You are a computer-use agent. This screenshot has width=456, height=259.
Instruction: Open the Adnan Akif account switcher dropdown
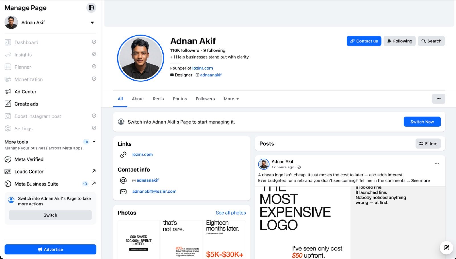tap(92, 22)
